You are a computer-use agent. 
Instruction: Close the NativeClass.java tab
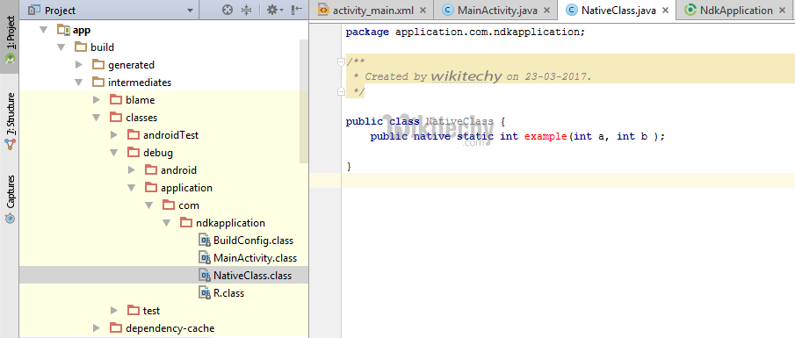pyautogui.click(x=666, y=11)
